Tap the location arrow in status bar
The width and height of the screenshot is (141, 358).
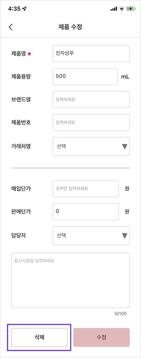(x=24, y=9)
